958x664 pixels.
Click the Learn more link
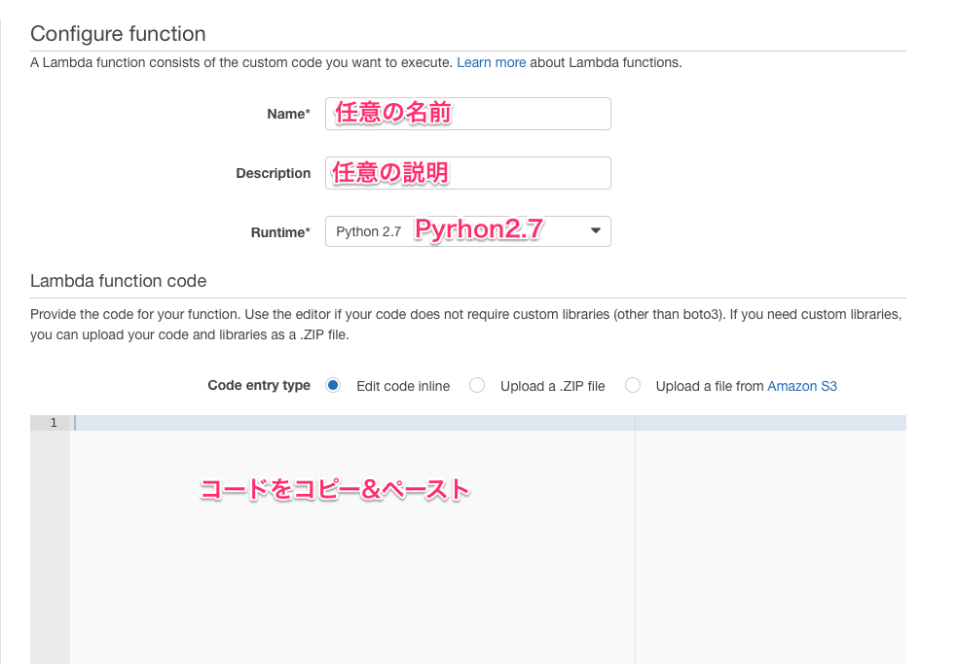(491, 62)
